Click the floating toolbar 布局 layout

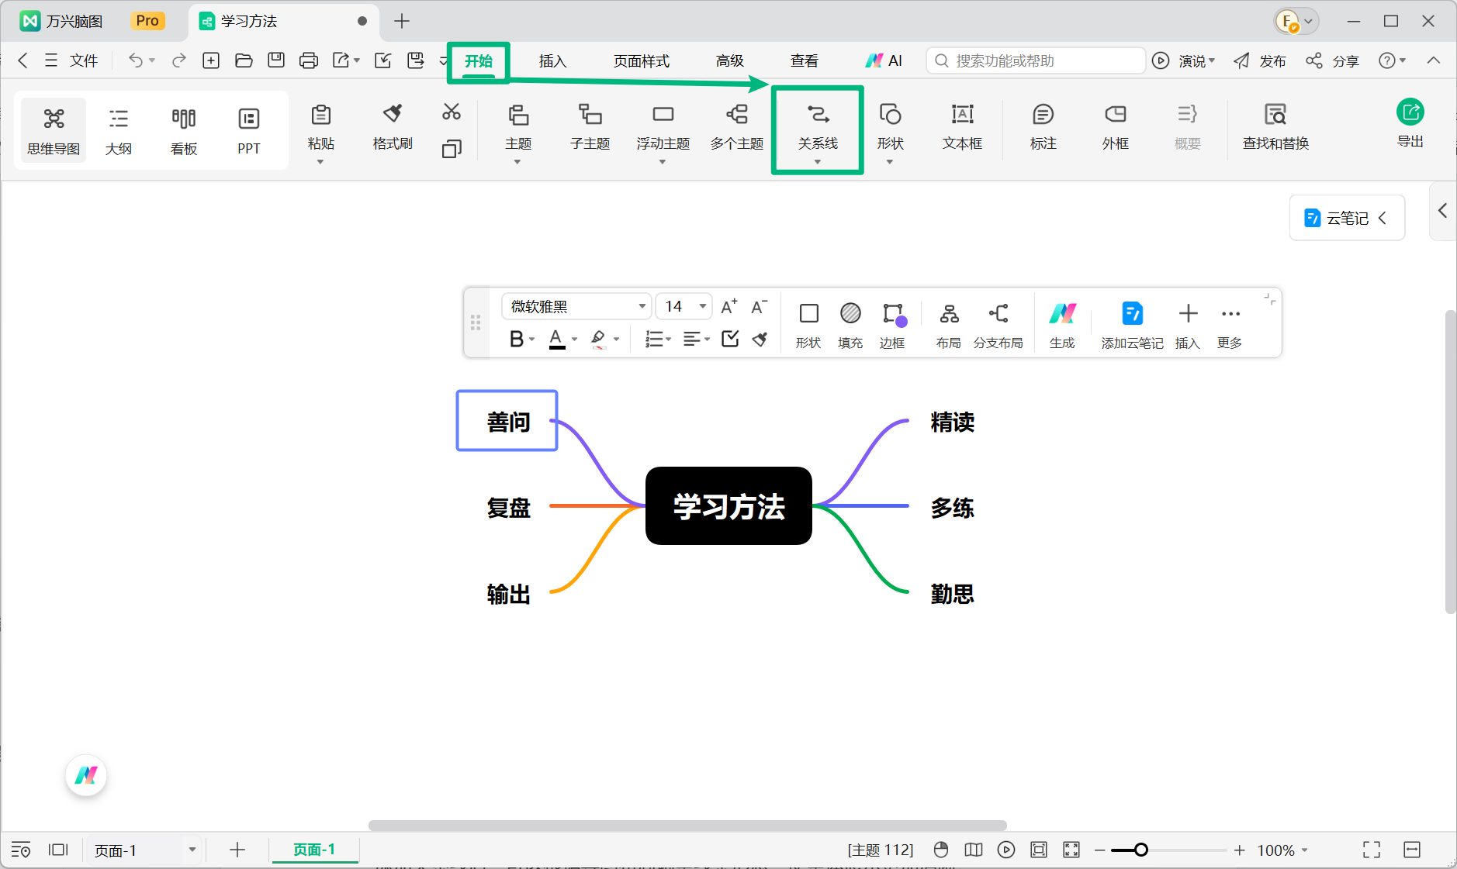click(x=949, y=326)
